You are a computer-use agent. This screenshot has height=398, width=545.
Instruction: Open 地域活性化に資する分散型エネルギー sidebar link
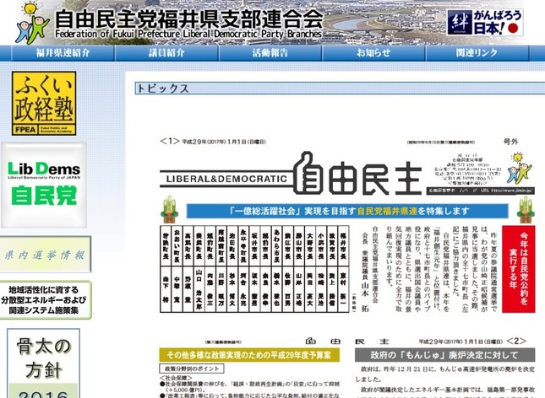point(45,299)
